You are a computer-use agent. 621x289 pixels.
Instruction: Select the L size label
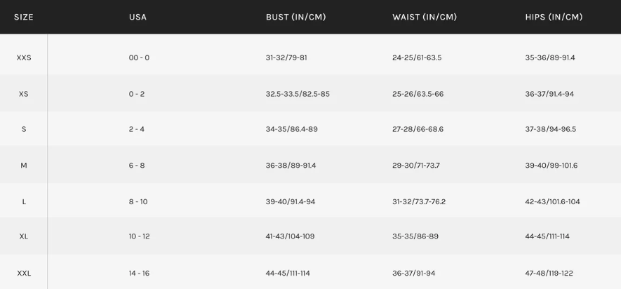pyautogui.click(x=24, y=202)
